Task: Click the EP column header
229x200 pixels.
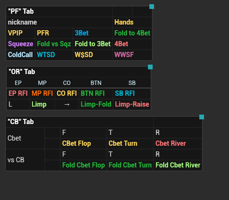Action: (x=18, y=83)
